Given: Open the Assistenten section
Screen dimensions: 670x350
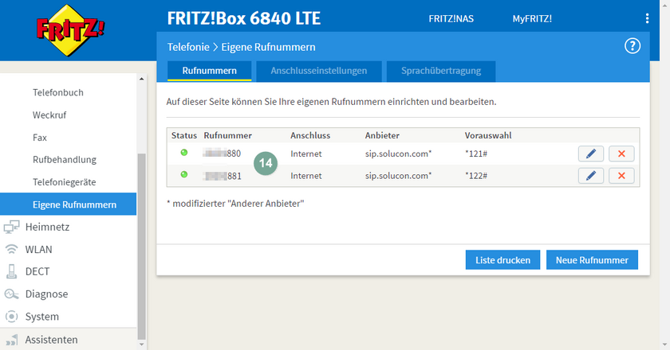Looking at the screenshot, I should point(51,340).
